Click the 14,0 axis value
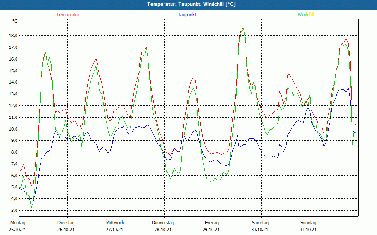 tap(14, 82)
